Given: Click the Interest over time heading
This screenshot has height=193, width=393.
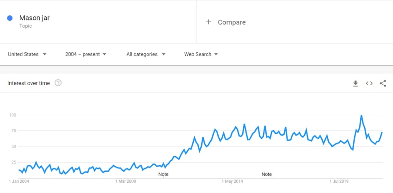Looking at the screenshot, I should [29, 83].
